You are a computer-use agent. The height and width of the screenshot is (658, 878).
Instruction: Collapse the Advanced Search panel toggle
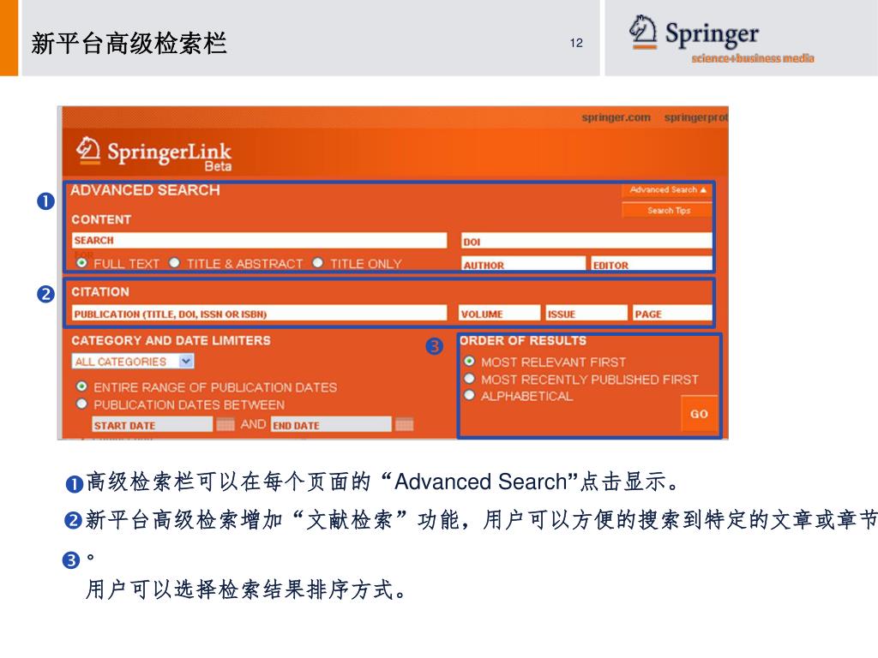[x=667, y=190]
